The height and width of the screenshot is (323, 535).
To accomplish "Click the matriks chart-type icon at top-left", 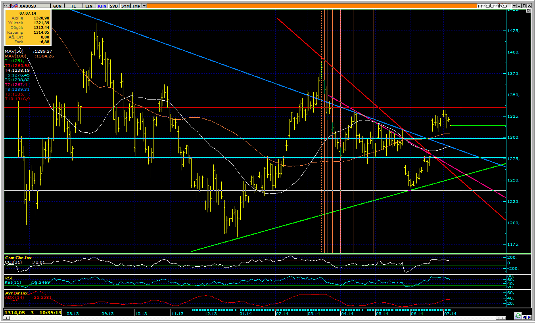I will [7, 6].
